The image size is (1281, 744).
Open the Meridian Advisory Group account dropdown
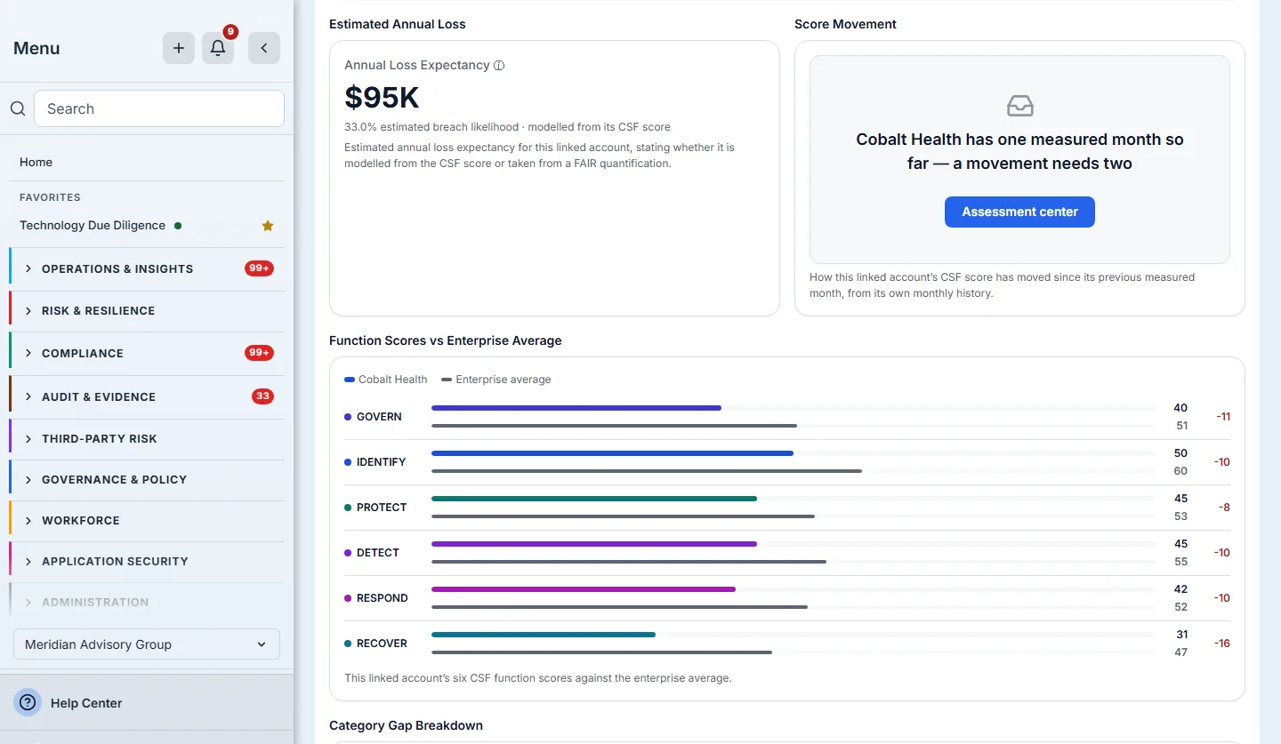[x=147, y=644]
